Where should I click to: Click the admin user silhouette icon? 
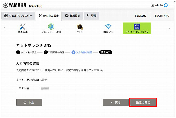[153, 5]
